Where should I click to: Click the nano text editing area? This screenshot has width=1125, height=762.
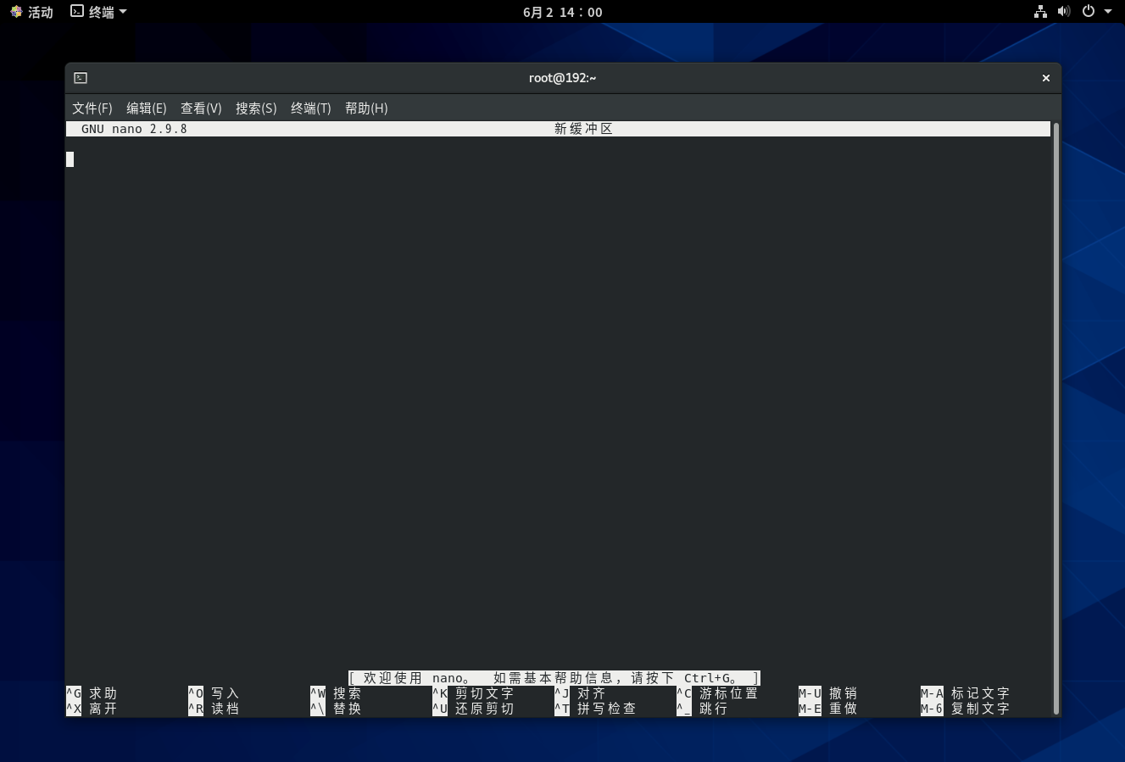tap(560, 381)
